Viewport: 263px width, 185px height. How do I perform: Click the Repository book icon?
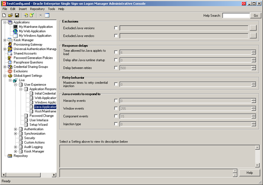(10, 156)
